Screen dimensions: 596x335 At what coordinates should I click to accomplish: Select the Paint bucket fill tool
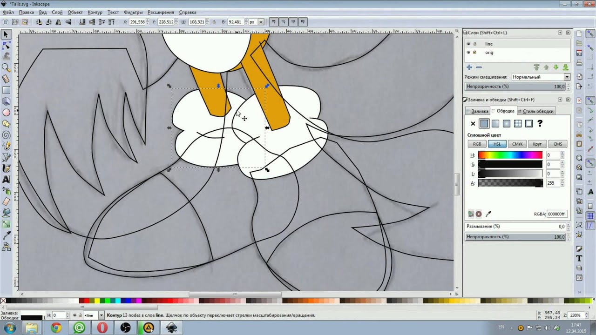6,213
